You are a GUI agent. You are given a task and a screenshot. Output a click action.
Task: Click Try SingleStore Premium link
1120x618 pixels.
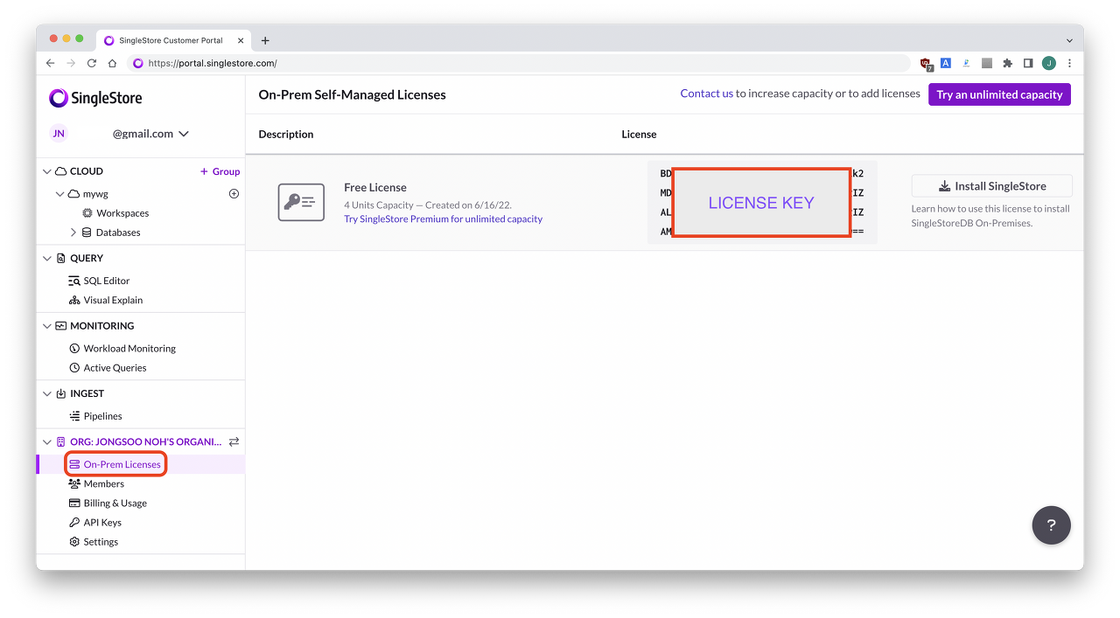coord(443,219)
